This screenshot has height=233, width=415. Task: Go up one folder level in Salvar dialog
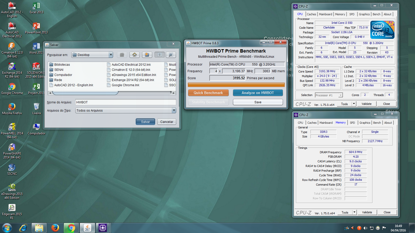click(x=122, y=55)
